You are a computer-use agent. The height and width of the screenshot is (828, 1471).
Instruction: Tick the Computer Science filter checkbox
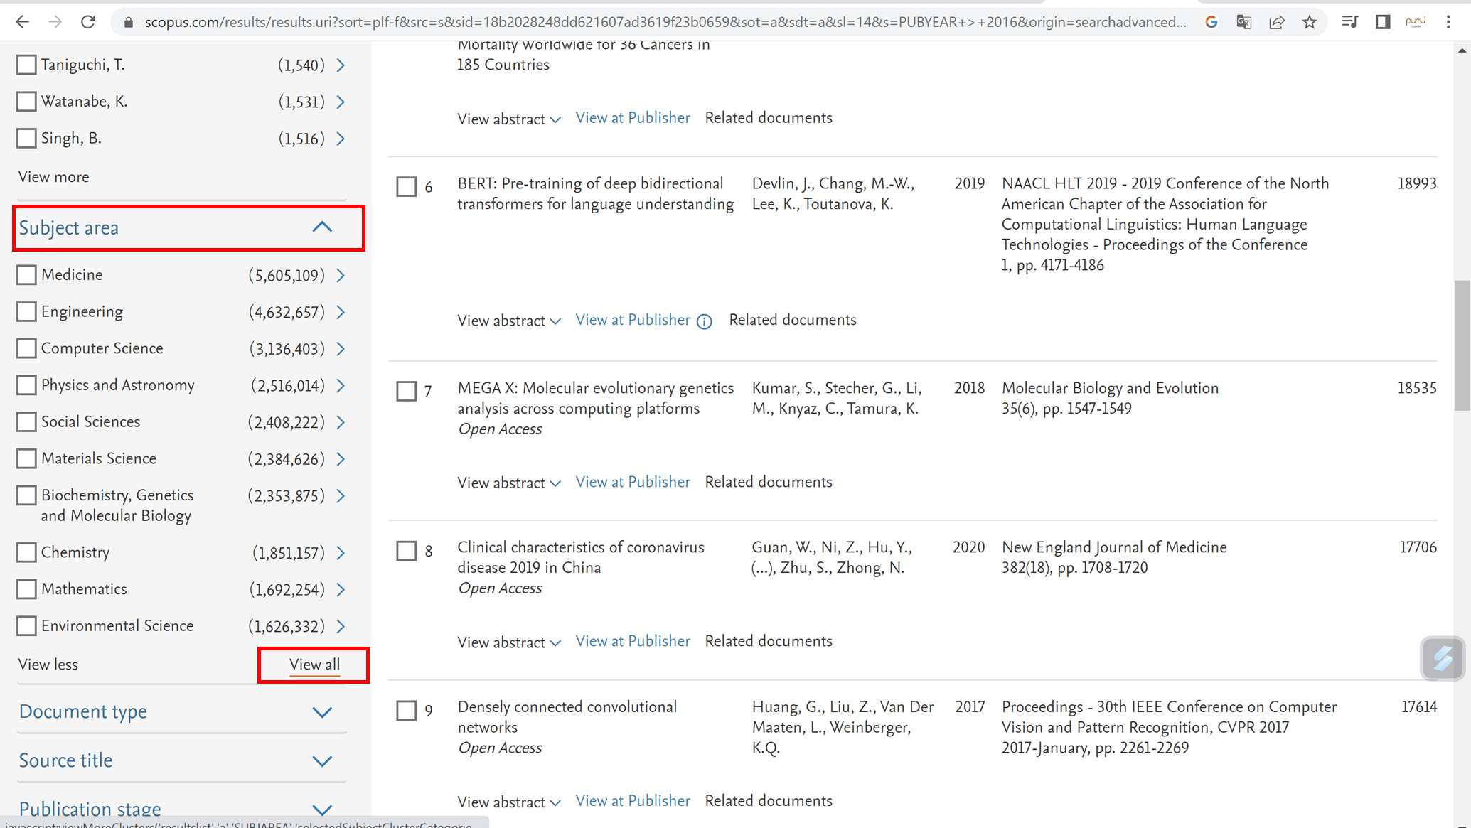(26, 348)
